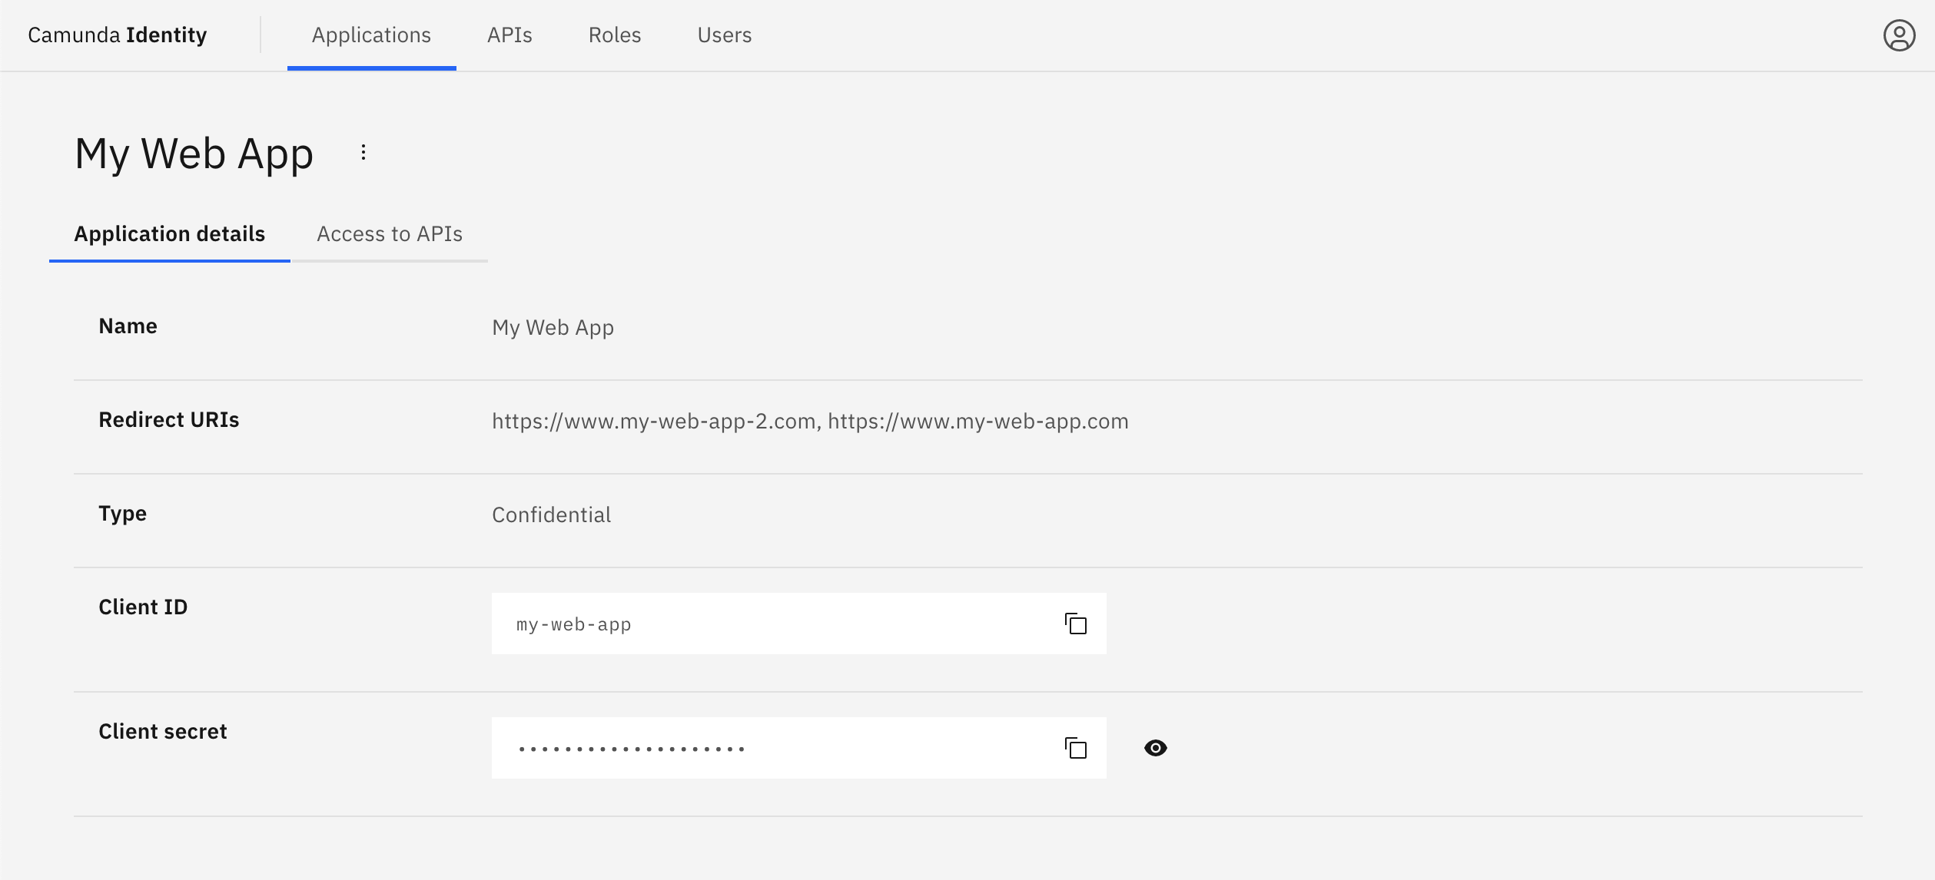Navigate to the Users section
This screenshot has width=1935, height=880.
pos(723,35)
